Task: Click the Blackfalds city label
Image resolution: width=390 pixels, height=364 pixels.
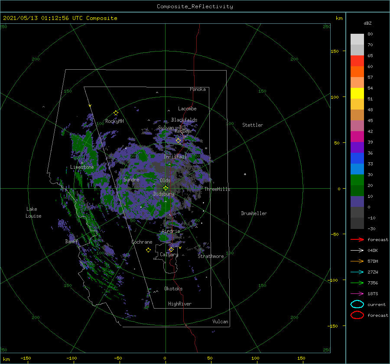Action: point(184,120)
